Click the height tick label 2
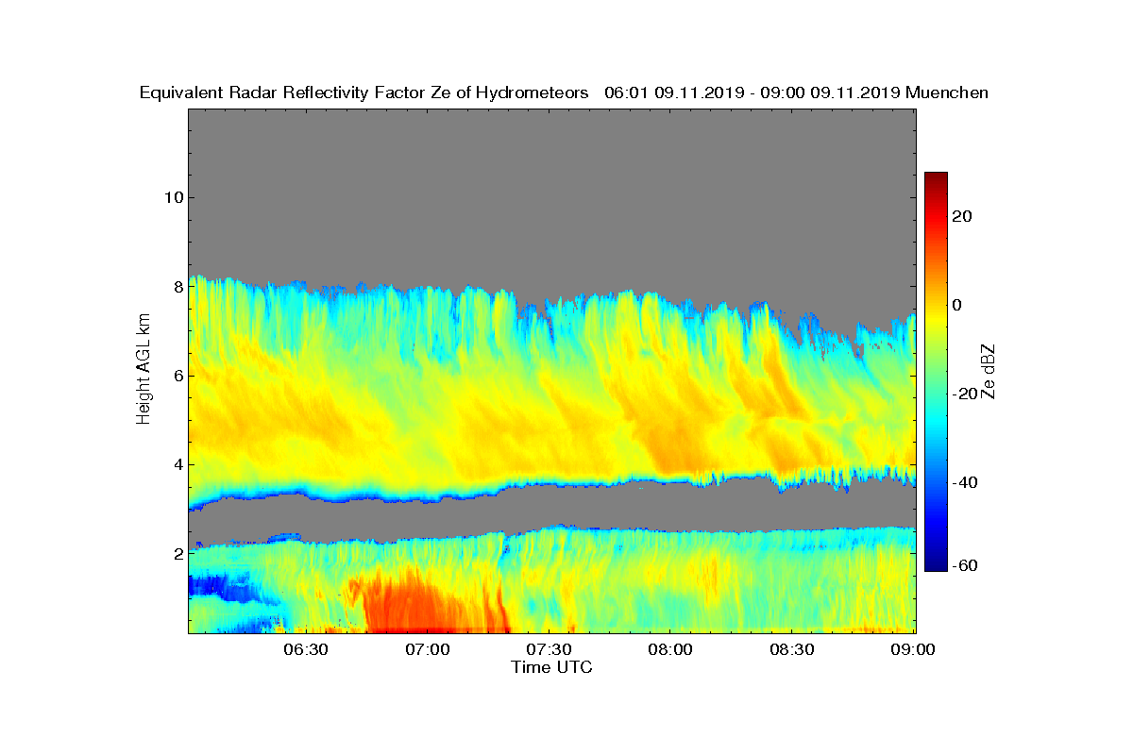Screen dimensions: 1133x755 click(x=178, y=553)
